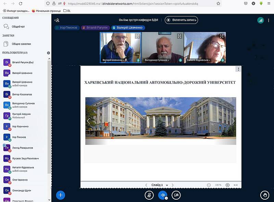
Task: Select user Ігор Кириченко in list
Action: pyautogui.click(x=25, y=126)
